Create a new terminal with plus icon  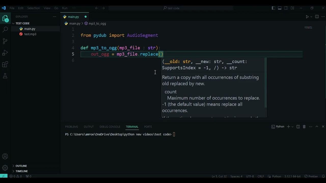click(289, 127)
